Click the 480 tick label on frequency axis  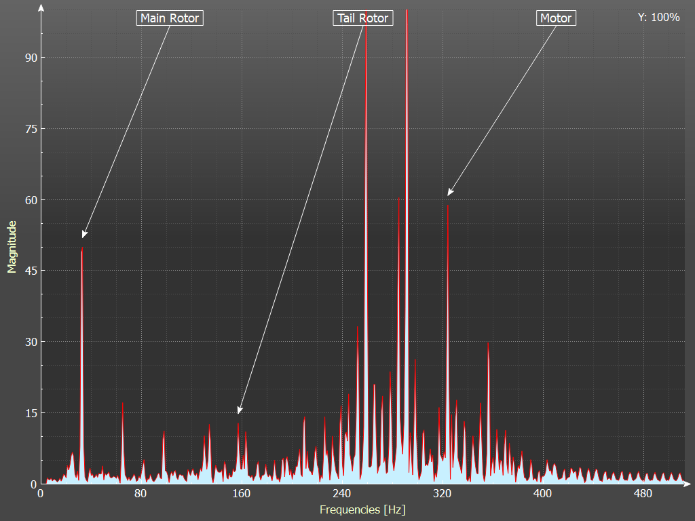tap(643, 493)
